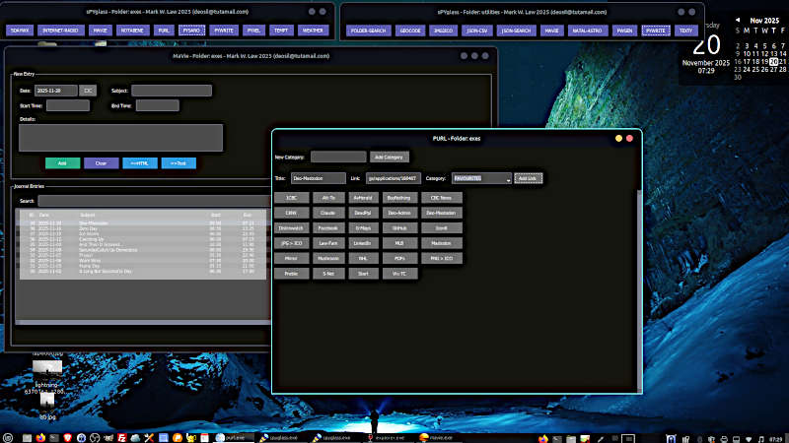Launch TEMPT from sPYglass exes window

click(x=281, y=31)
